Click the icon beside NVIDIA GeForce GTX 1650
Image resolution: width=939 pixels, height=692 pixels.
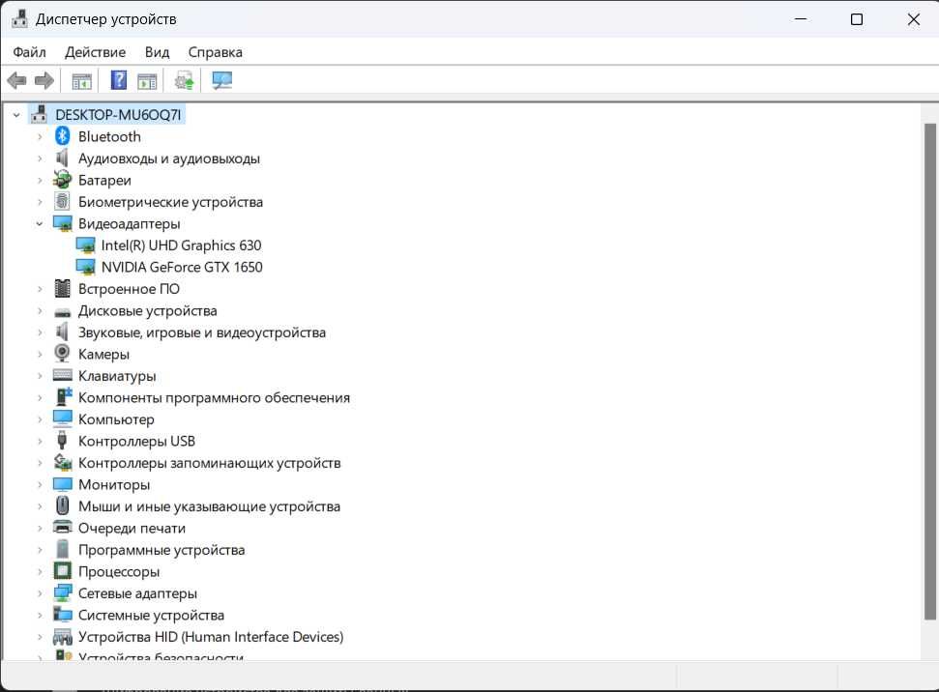(85, 267)
